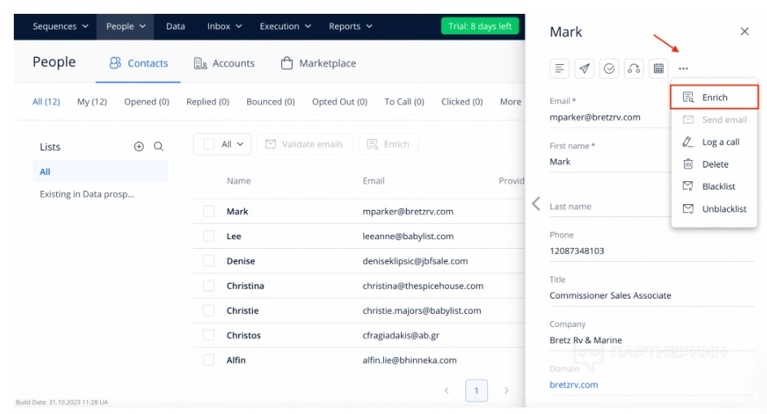
Task: Click the Delete trash icon
Action: click(688, 164)
